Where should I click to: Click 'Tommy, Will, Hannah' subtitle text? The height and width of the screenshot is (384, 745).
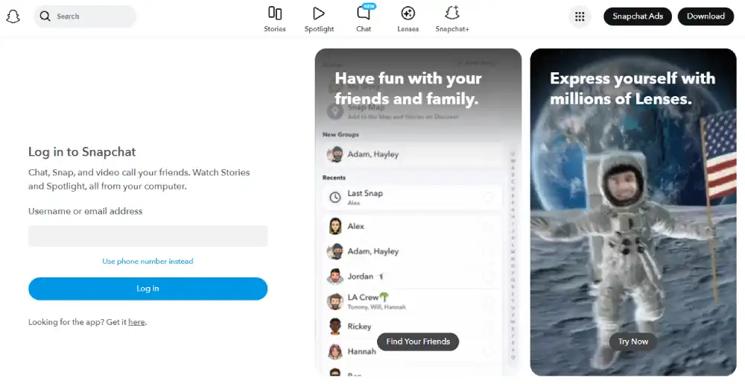[376, 307]
